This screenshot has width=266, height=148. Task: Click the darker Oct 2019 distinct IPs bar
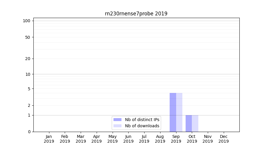coord(189,123)
